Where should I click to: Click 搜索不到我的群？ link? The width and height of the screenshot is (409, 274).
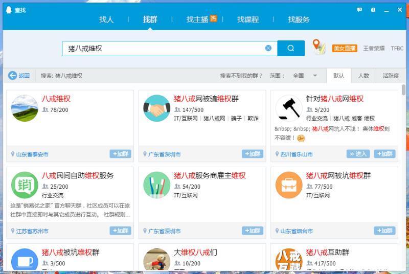[x=241, y=76]
